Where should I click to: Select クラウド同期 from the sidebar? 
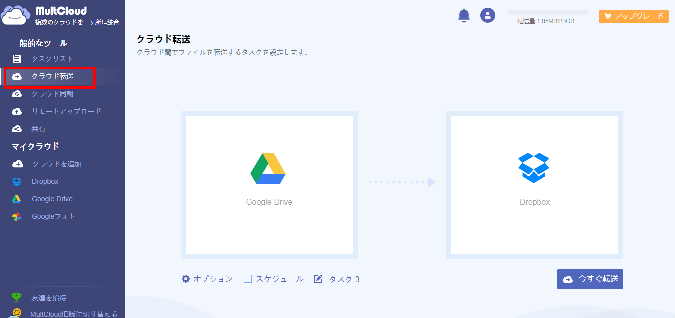pos(52,94)
